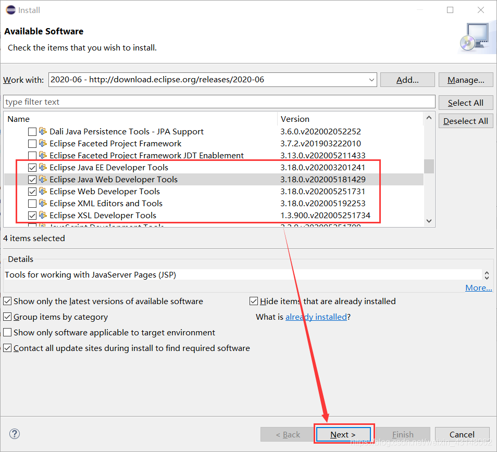Click the Details text scroll stepper
The image size is (497, 452).
(x=487, y=275)
